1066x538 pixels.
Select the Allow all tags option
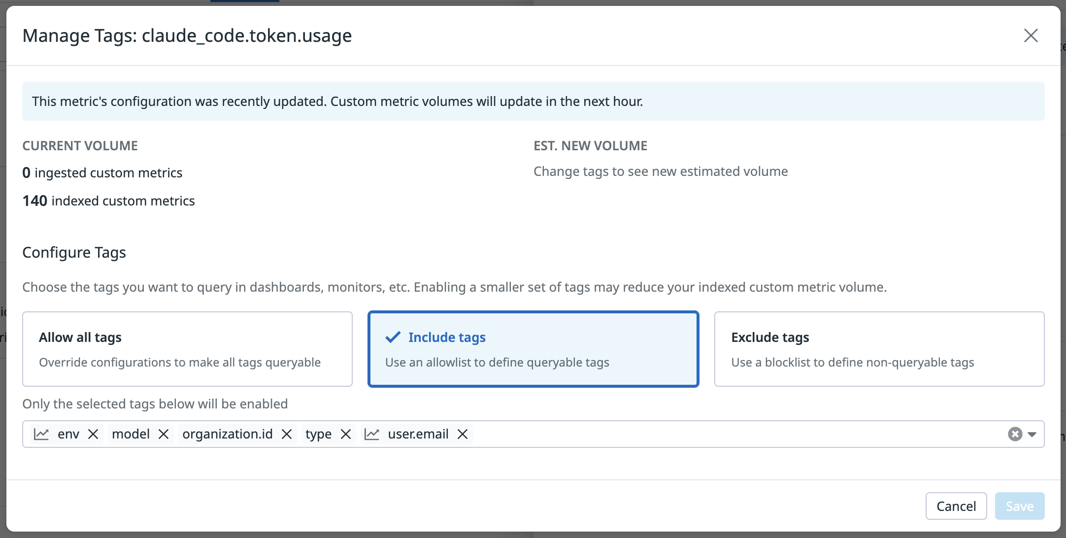click(187, 349)
